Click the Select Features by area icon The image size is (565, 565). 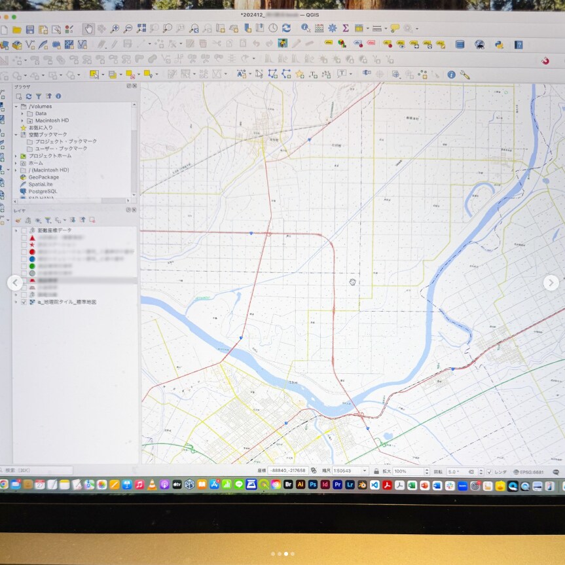click(x=94, y=74)
